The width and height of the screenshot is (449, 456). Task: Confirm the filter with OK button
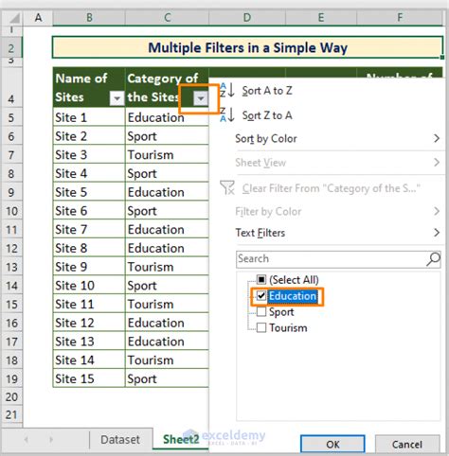pos(332,445)
